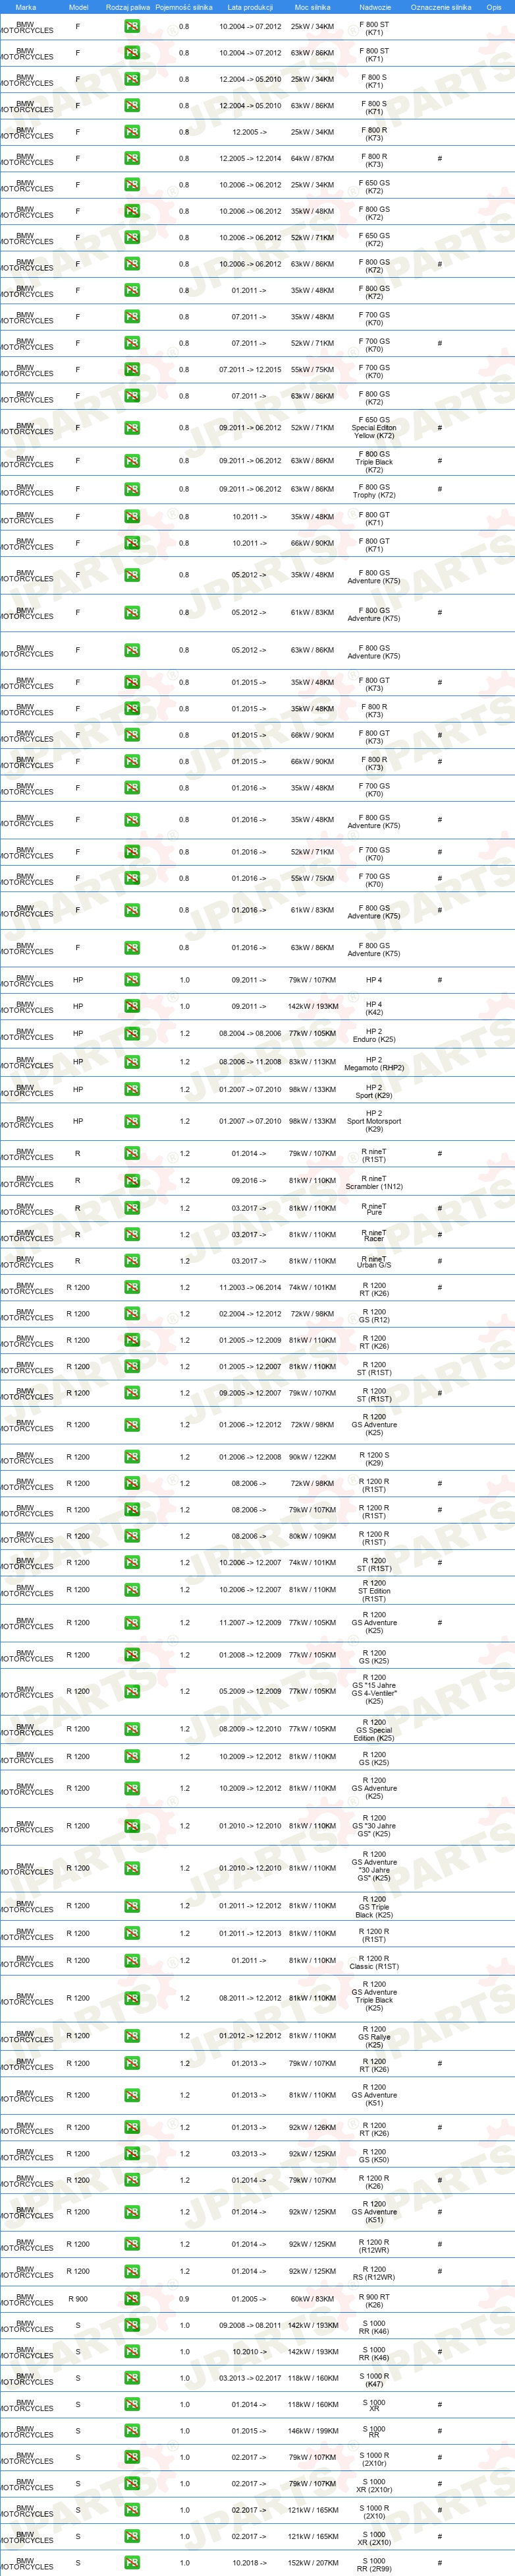Select the '07.2011 -> 12.2015' date cell
515x2576 pixels.
(x=250, y=369)
